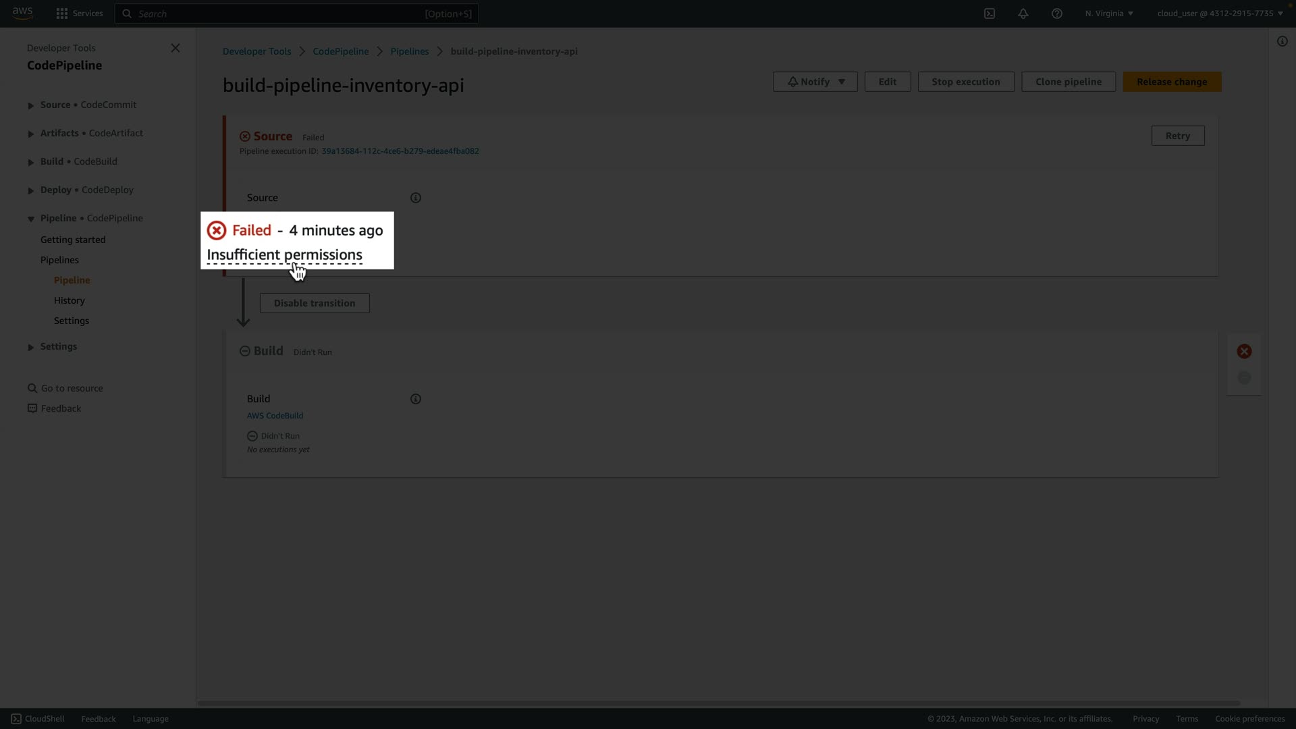Click the Insufficient permissions error link
1296x729 pixels.
(x=284, y=255)
